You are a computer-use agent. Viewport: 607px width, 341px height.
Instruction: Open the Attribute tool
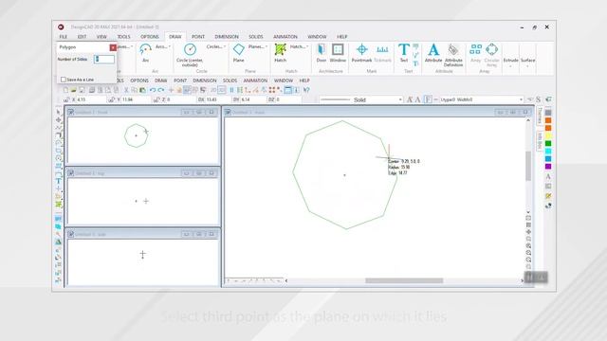tap(433, 53)
